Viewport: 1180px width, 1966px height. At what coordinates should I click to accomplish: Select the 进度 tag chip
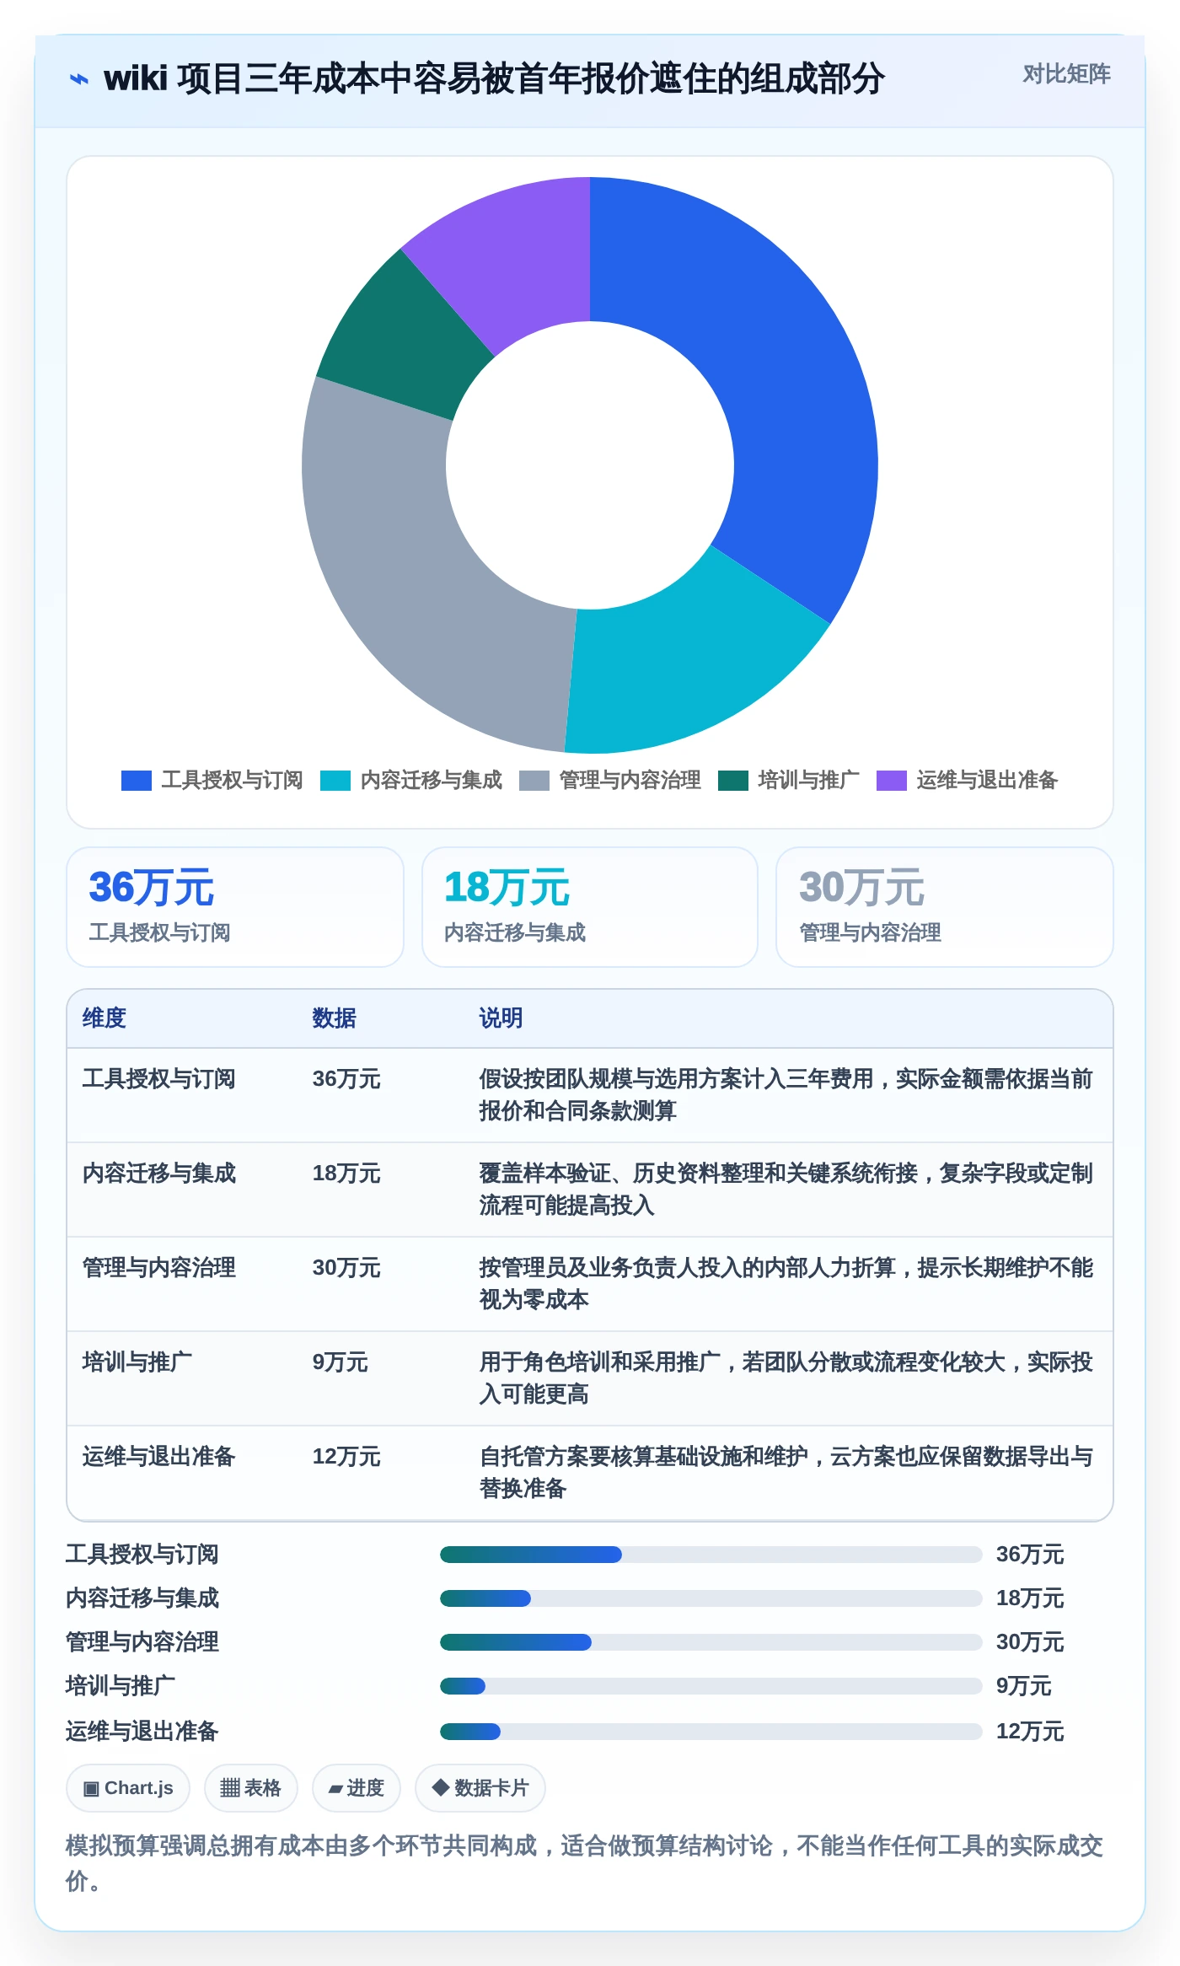coord(357,1788)
